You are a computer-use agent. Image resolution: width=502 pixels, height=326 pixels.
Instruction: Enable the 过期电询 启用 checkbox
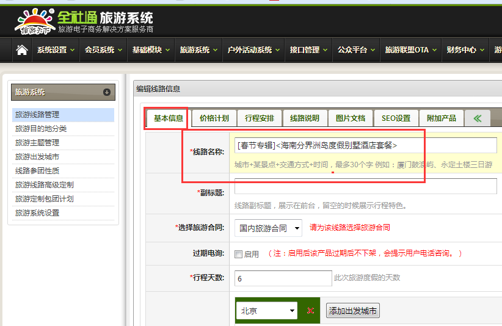coord(239,254)
